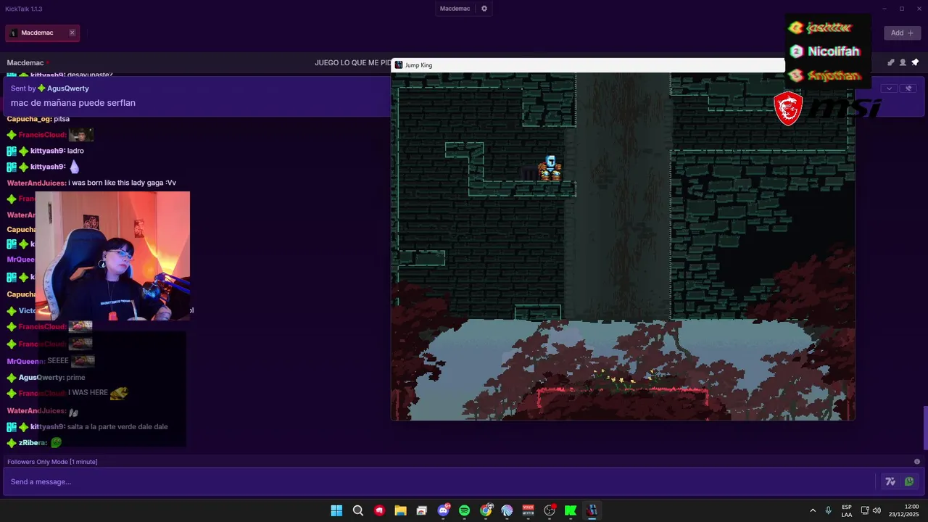Close the Macdemac chat tab

pos(72,33)
